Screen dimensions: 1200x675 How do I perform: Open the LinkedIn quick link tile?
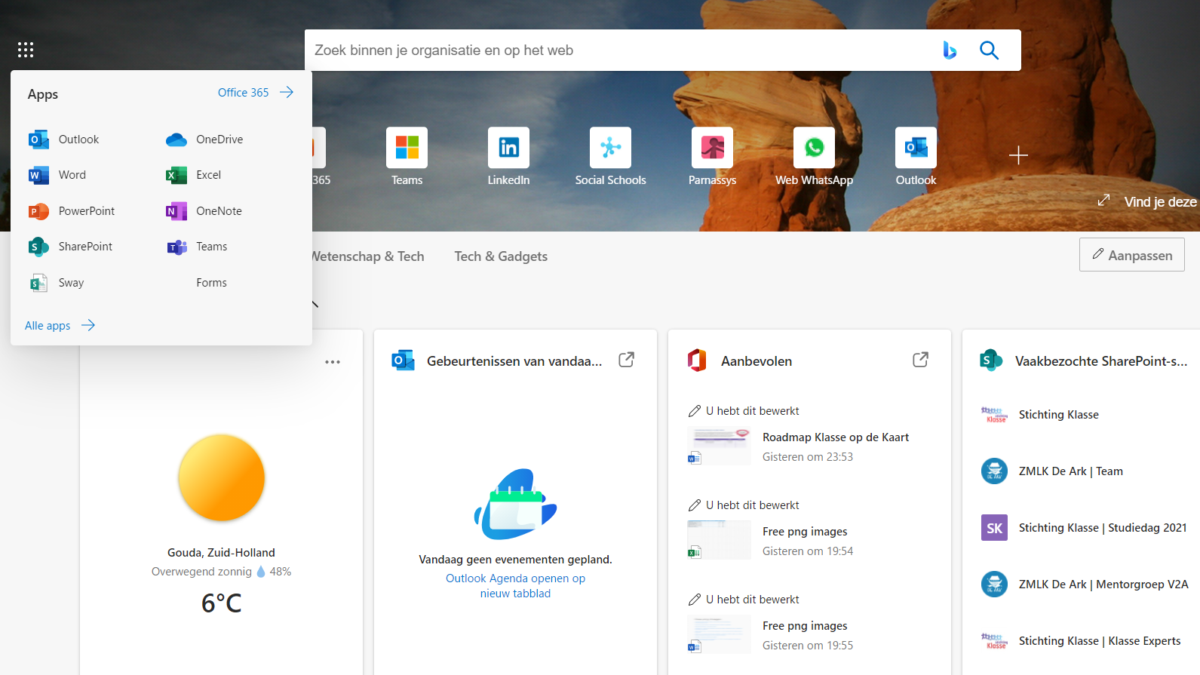point(508,157)
